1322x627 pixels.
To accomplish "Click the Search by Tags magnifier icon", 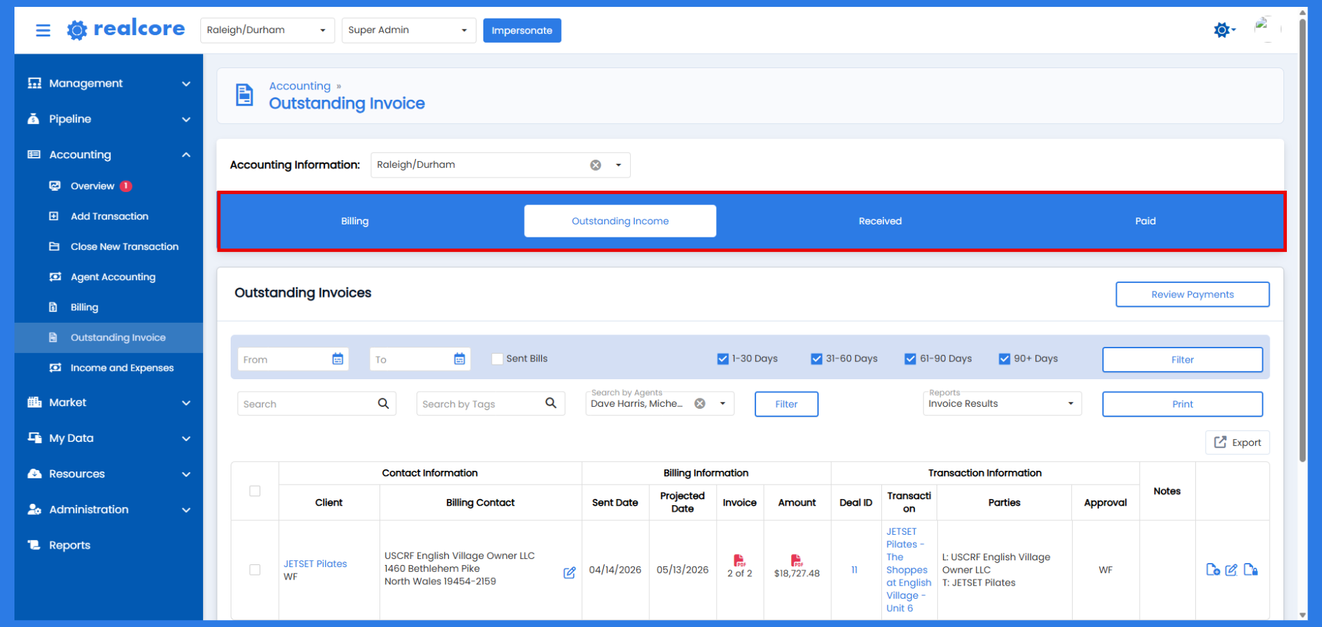I will click(551, 403).
